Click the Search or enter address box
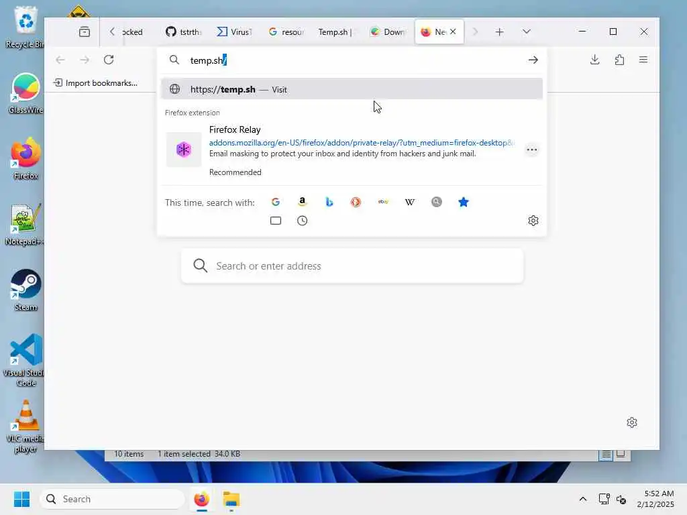Viewport: 687px width, 515px height. (x=352, y=266)
